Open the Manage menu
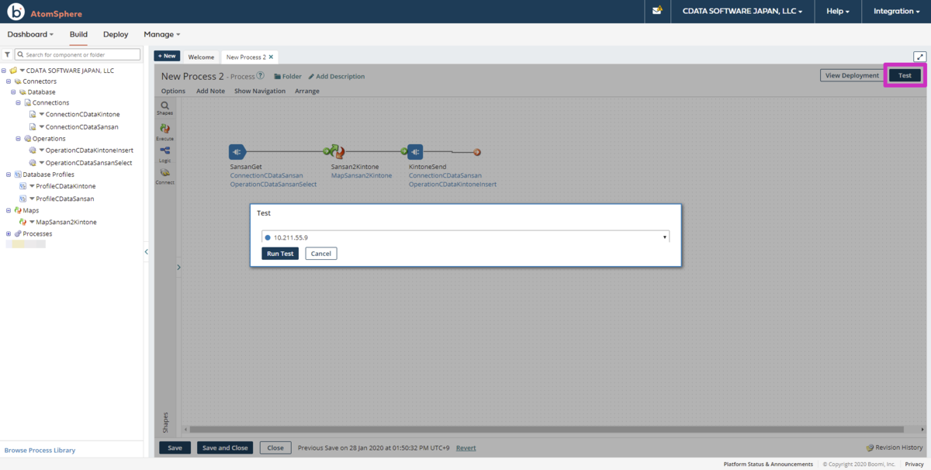This screenshot has height=470, width=931. pos(162,34)
